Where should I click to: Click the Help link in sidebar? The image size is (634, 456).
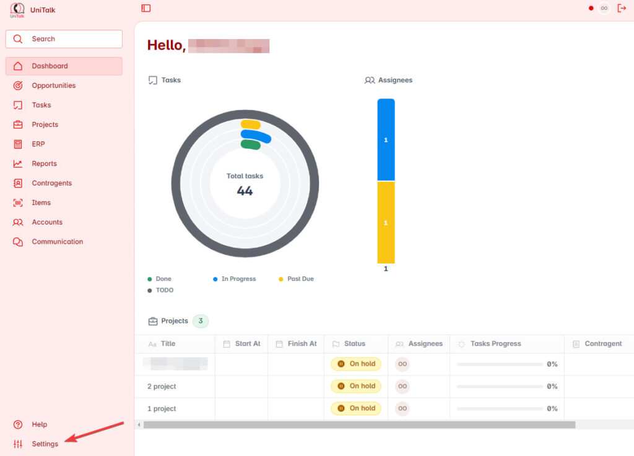pyautogui.click(x=39, y=424)
